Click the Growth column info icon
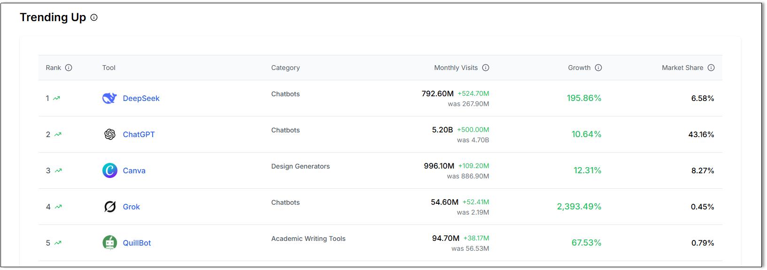The height and width of the screenshot is (270, 767). tap(598, 68)
